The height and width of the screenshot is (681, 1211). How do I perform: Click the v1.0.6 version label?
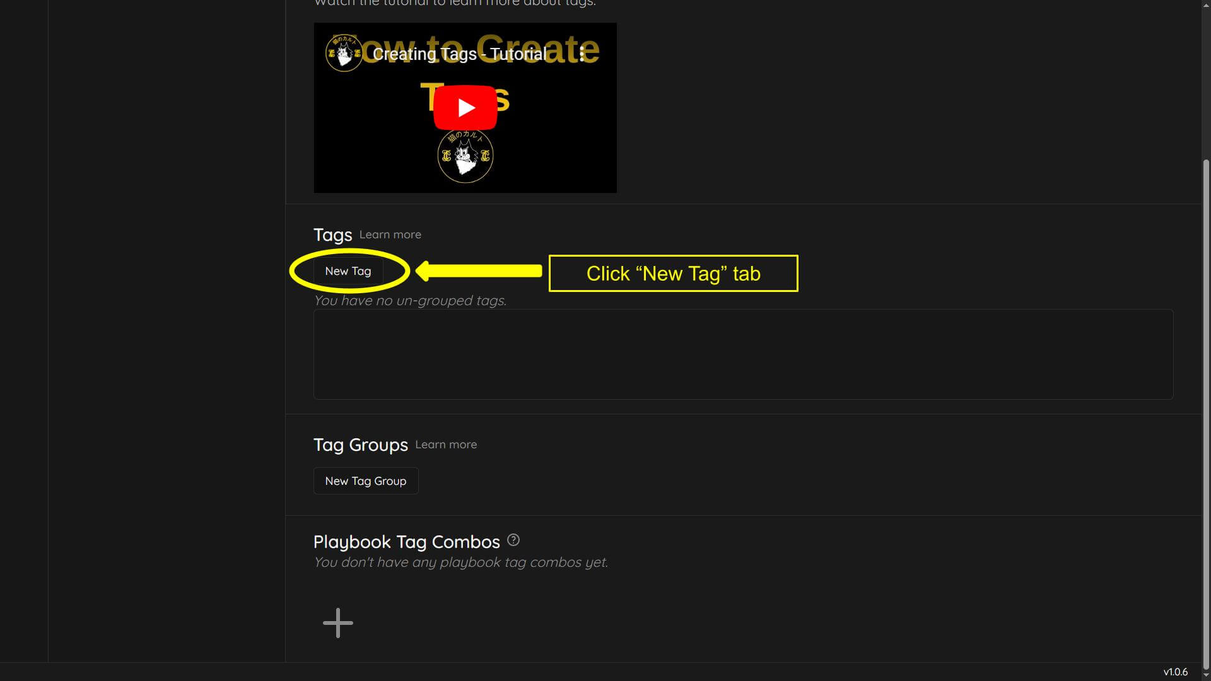[1176, 672]
